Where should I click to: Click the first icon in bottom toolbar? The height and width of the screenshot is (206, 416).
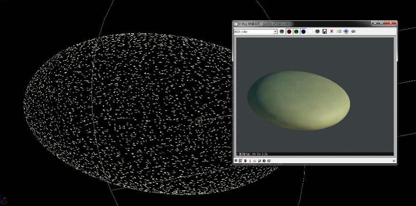pos(236,161)
